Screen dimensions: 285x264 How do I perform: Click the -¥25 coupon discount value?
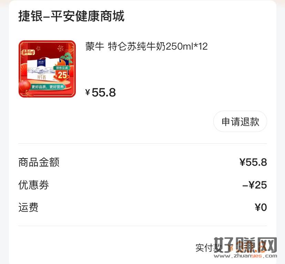coord(255,185)
